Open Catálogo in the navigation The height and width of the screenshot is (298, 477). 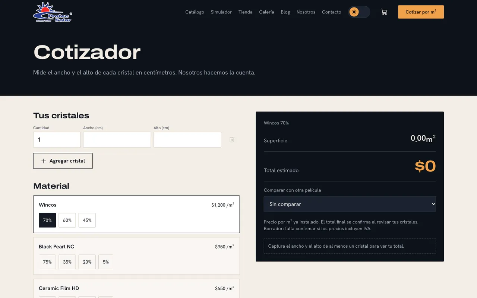195,12
